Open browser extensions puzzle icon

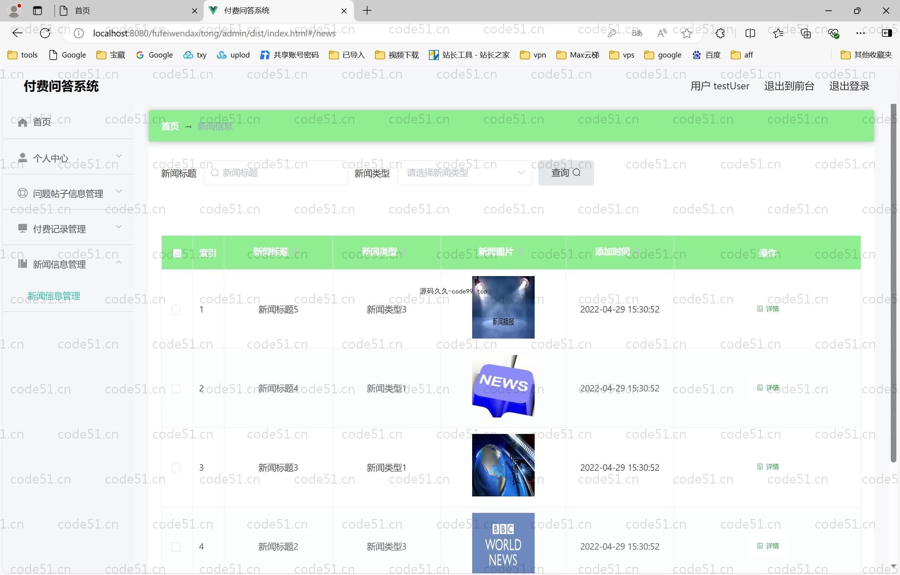coord(720,33)
